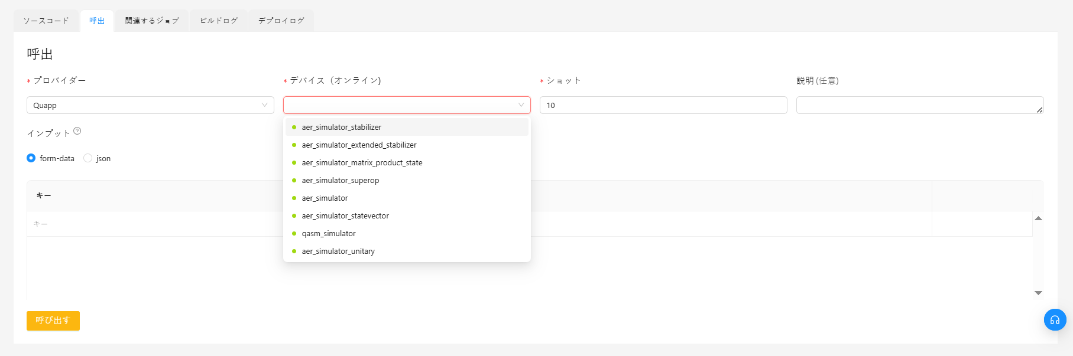Click the help icon beside インプット
The height and width of the screenshot is (356, 1073).
click(77, 131)
